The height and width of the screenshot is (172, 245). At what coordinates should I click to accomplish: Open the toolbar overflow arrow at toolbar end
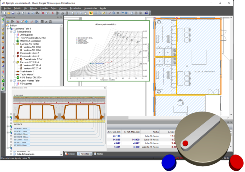(150, 14)
